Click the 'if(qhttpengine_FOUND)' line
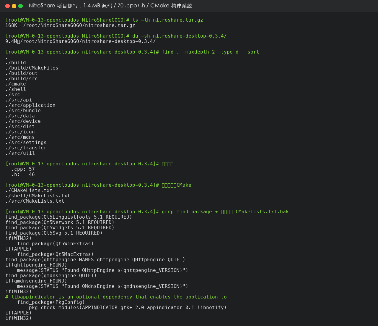This screenshot has width=378, height=326. (36, 265)
